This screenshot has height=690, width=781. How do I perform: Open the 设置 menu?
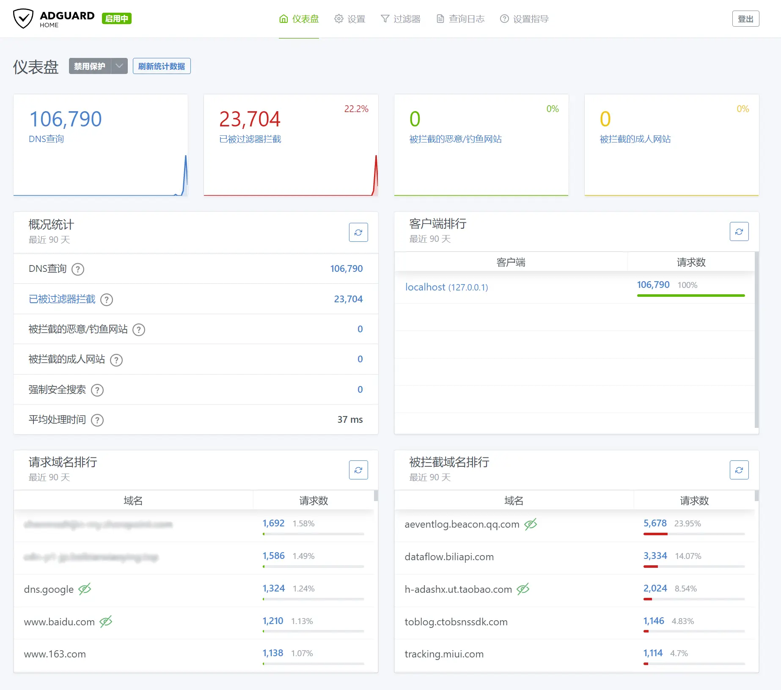pyautogui.click(x=349, y=19)
